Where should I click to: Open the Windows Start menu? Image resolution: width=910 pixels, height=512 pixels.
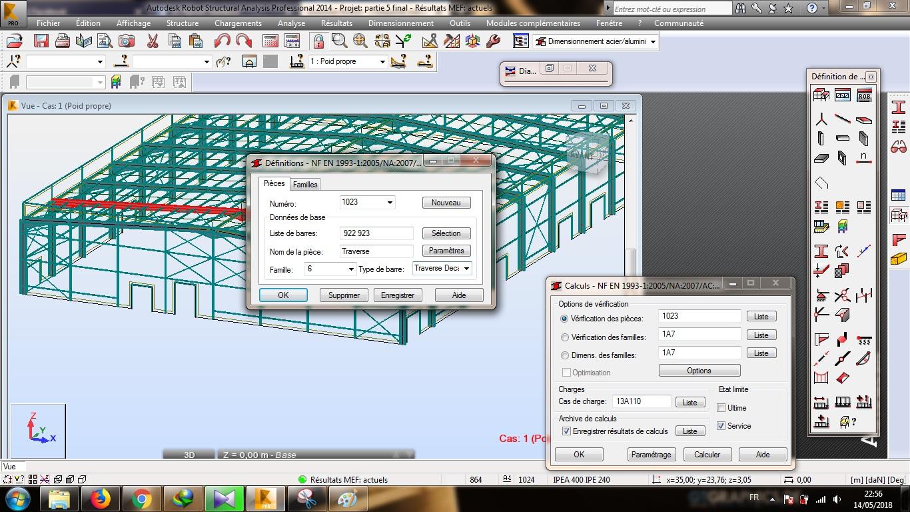click(17, 498)
